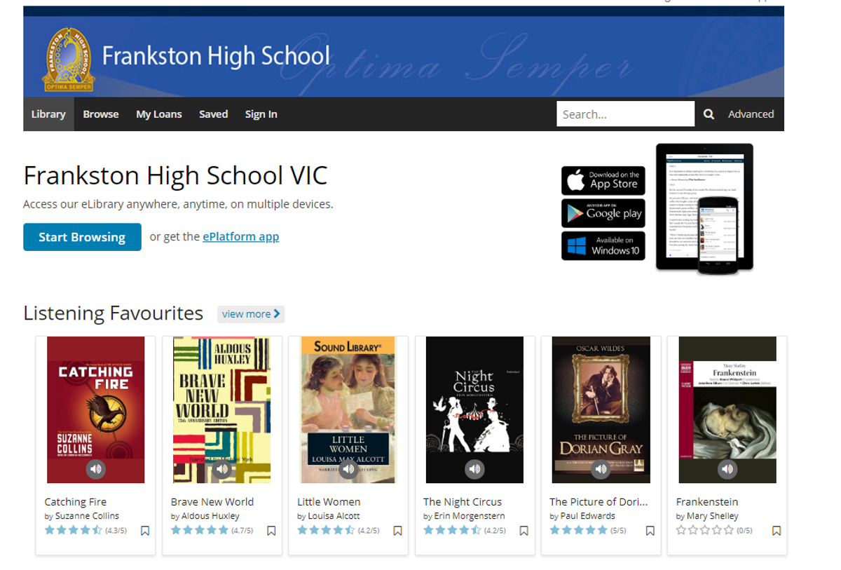Open The Night Circus cover thumbnail
The image size is (841, 570).
pos(474,410)
